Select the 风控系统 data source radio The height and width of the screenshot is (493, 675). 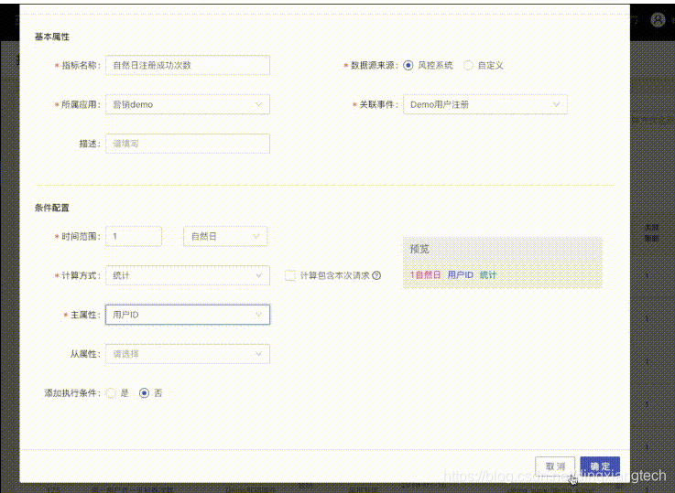[408, 65]
